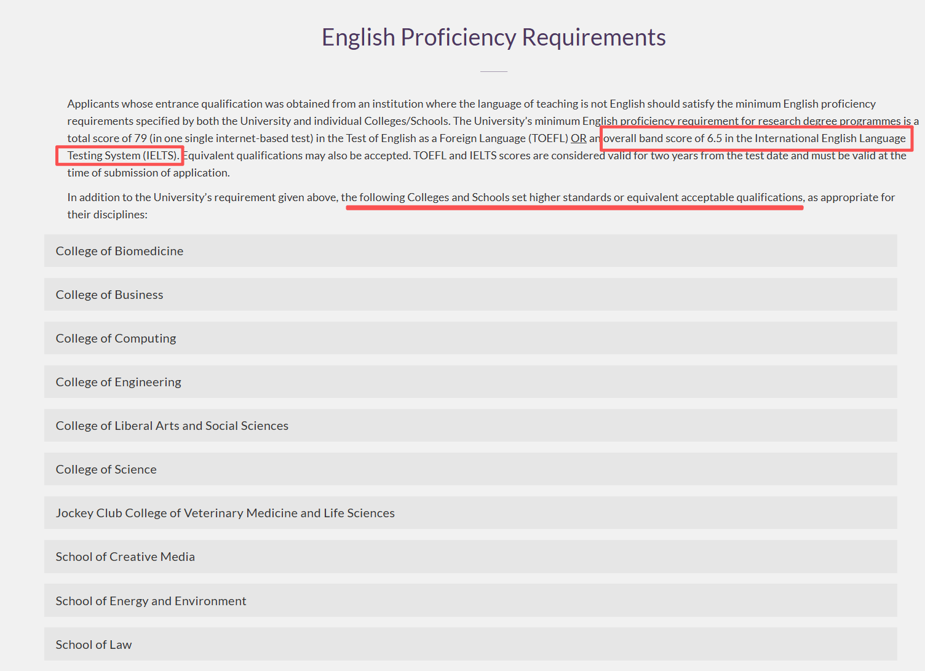Click the text 'time of submission of application'

pyautogui.click(x=148, y=173)
